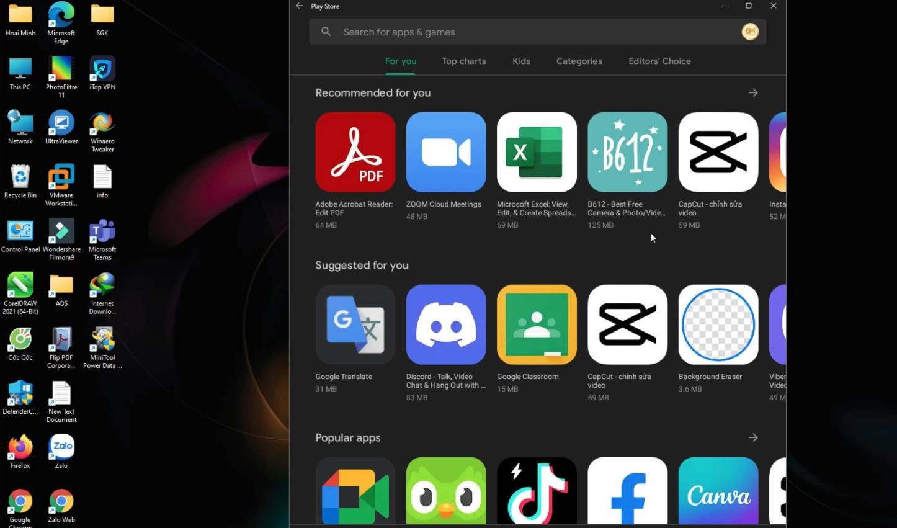
Task: Open Google Translate app icon
Action: (x=355, y=324)
